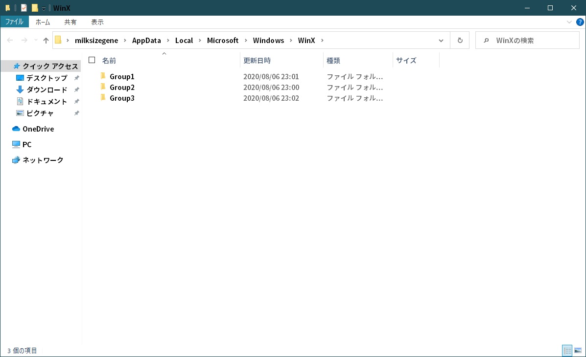Click Local in the address path
This screenshot has height=357, width=586.
184,40
